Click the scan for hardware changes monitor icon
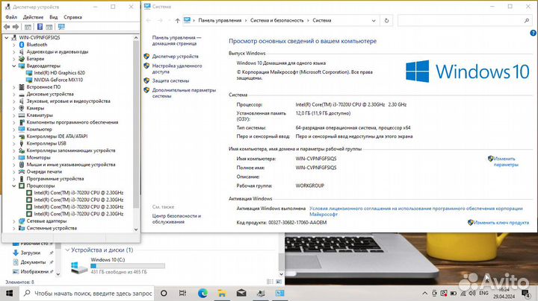 (x=61, y=27)
